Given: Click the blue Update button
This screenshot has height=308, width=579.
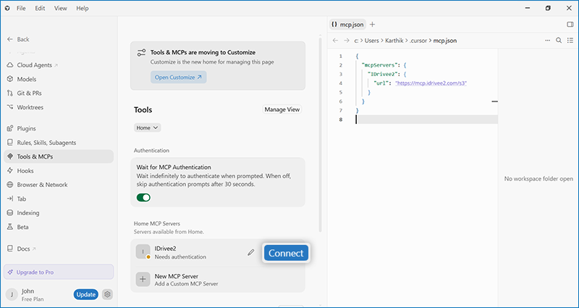Looking at the screenshot, I should [85, 294].
